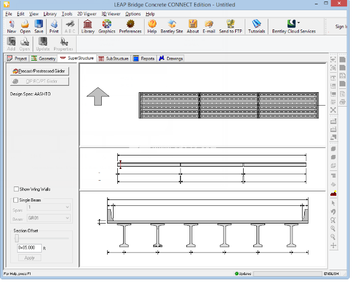The width and height of the screenshot is (354, 282).
Task: Click the Help question mark icon
Action: [152, 26]
